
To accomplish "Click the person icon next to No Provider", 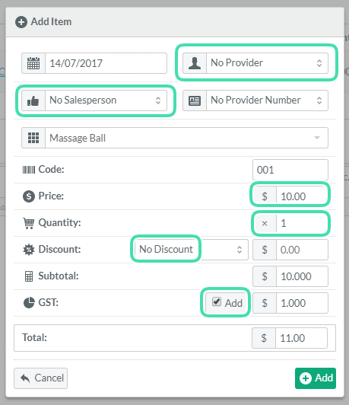I will click(x=195, y=63).
